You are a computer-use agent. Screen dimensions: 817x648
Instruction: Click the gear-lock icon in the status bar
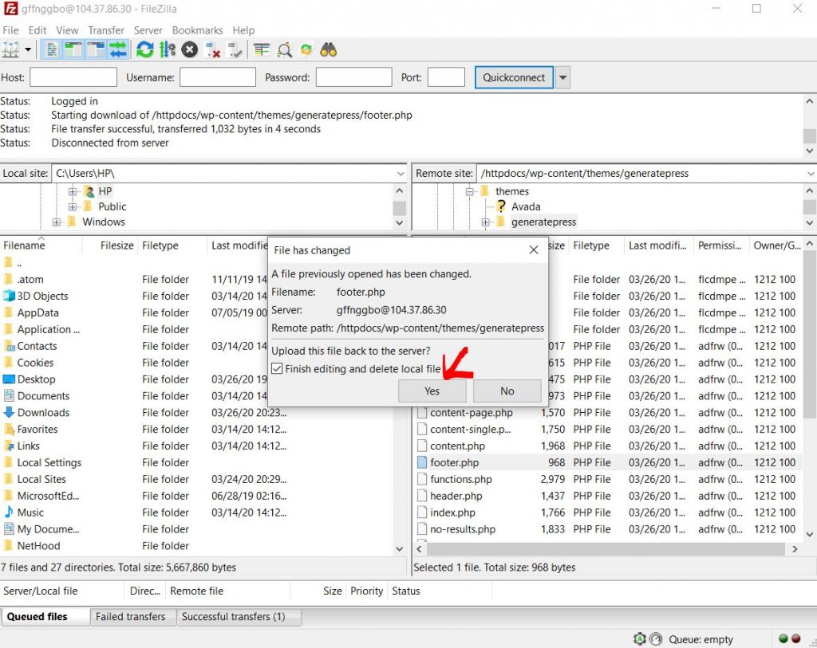pos(639,638)
